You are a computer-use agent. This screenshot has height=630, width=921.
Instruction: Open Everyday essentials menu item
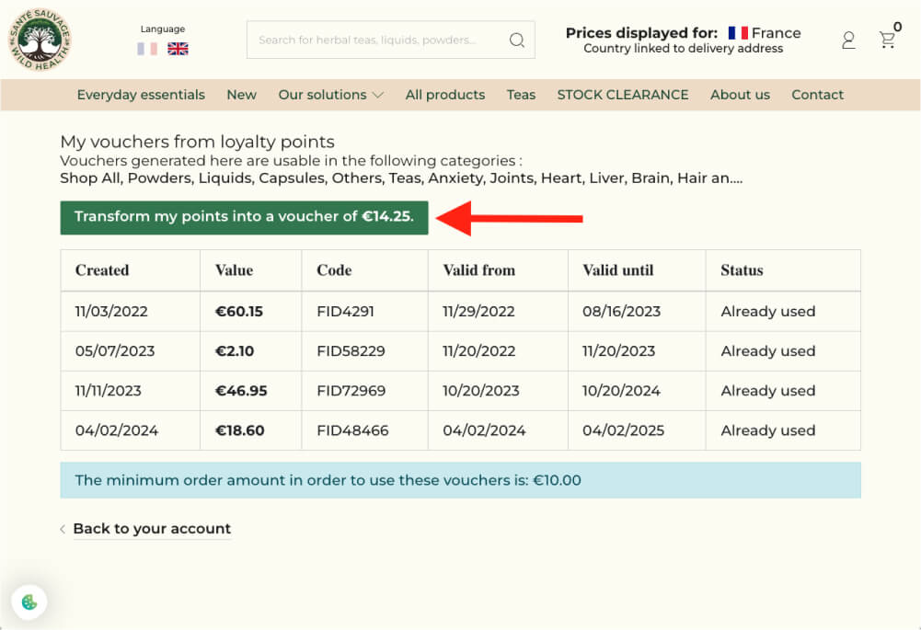click(x=141, y=95)
